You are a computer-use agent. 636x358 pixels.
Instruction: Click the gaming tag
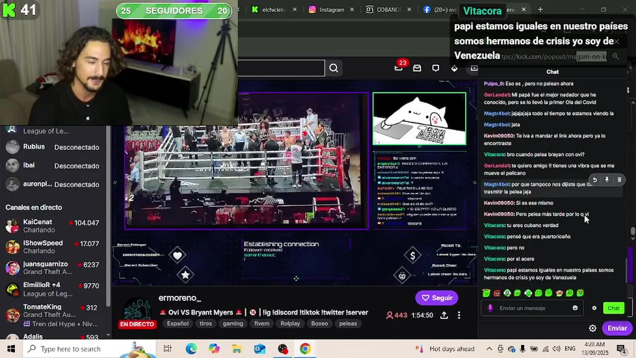(x=233, y=324)
